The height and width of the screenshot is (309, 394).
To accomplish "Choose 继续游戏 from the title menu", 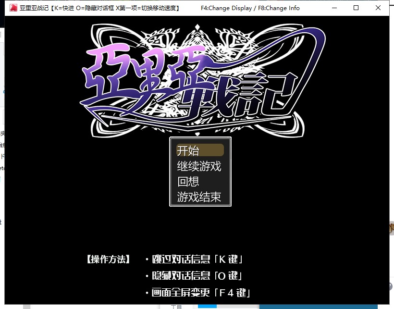I will coord(200,166).
